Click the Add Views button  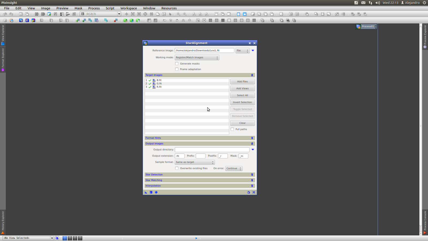242,89
